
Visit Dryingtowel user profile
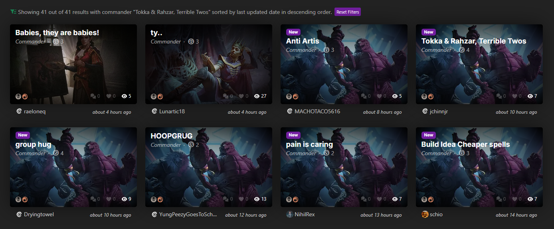[x=39, y=215]
